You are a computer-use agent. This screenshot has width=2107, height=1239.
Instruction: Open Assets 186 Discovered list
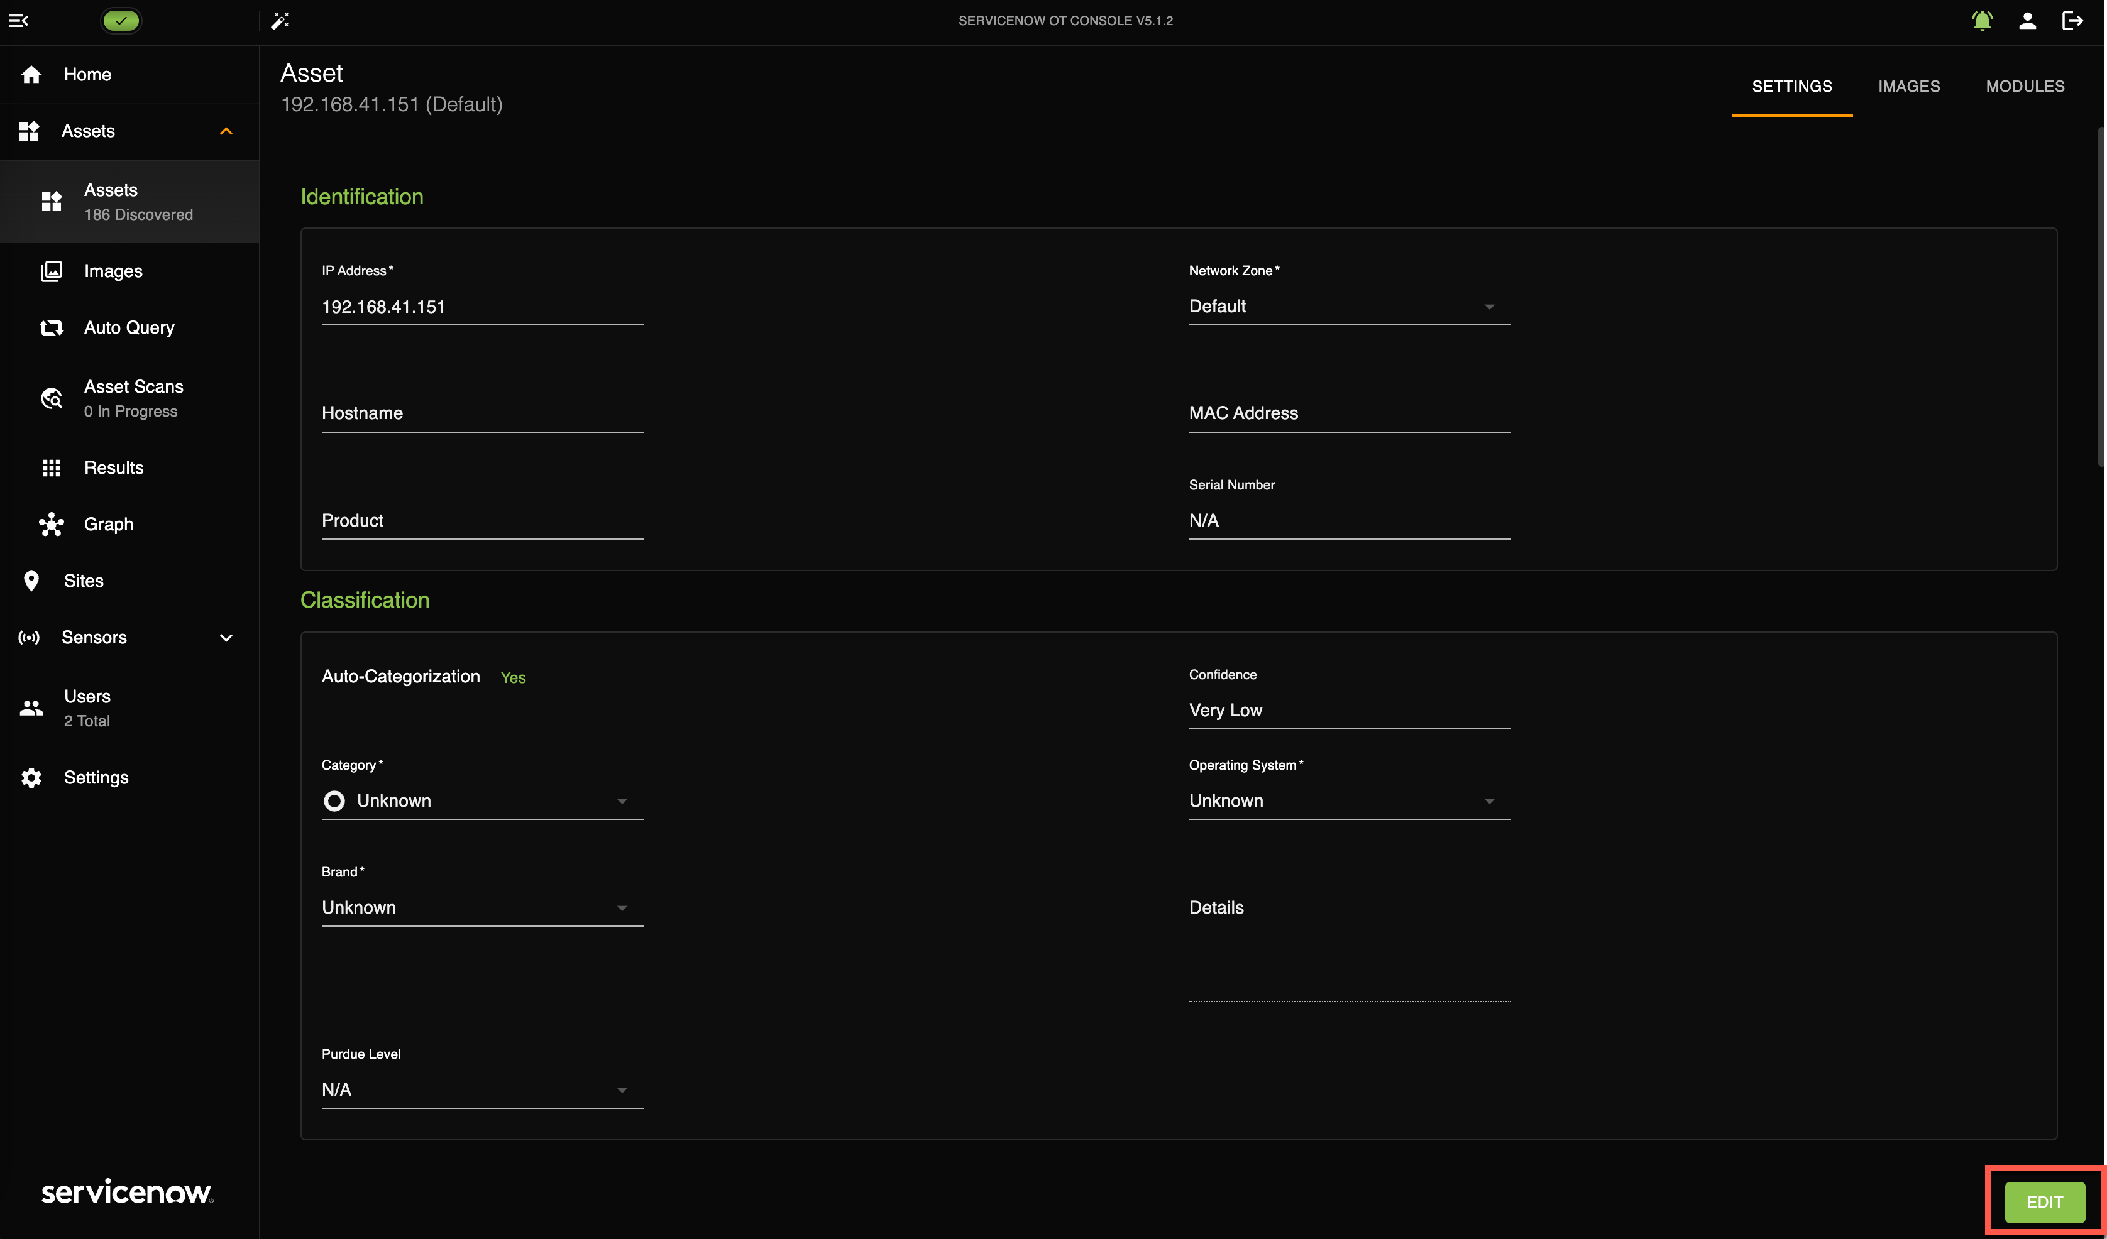(129, 201)
